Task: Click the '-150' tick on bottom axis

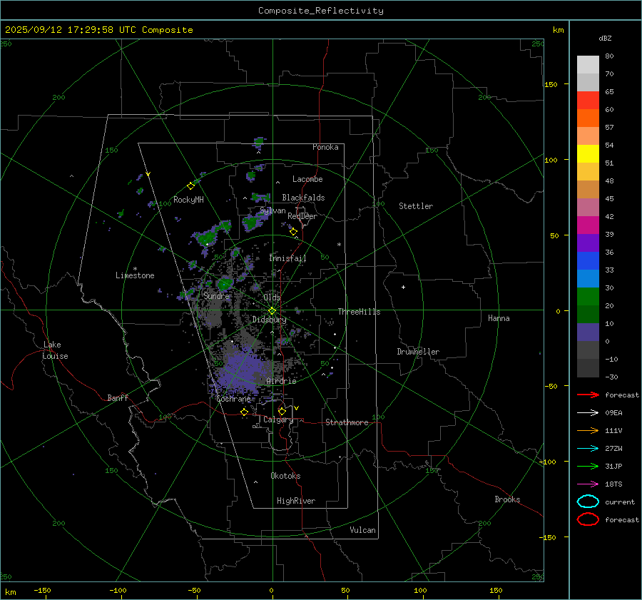Action: tap(42, 590)
